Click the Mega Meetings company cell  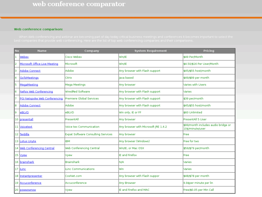click(x=92, y=85)
